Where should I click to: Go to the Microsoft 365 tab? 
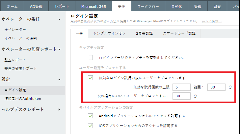click(93, 7)
